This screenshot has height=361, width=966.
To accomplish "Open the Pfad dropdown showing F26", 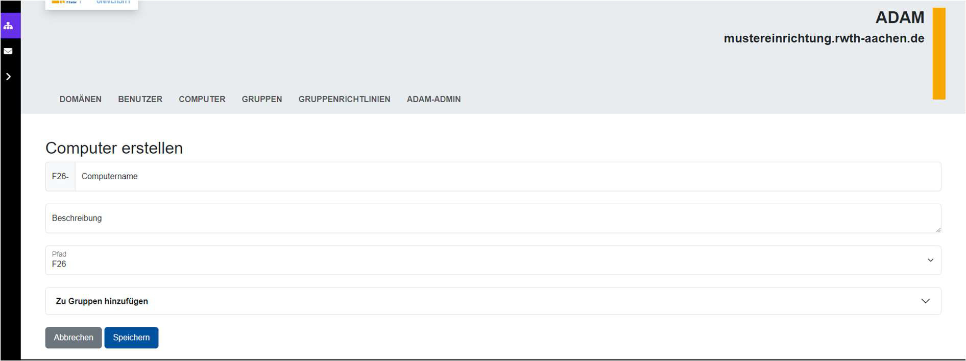I will coord(493,260).
